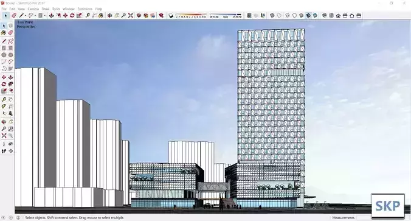The image size is (411, 221).
Task: Open 3D Warehouse from the toolbar
Action: pos(139,15)
